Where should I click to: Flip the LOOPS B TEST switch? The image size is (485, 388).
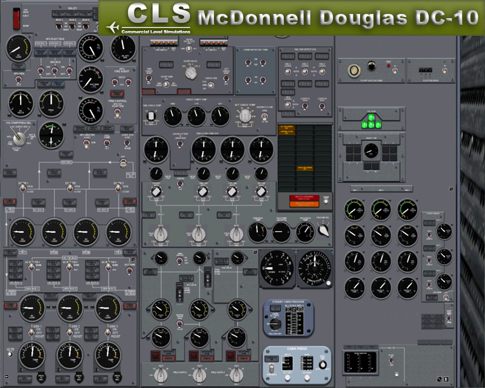pyautogui.click(x=322, y=106)
